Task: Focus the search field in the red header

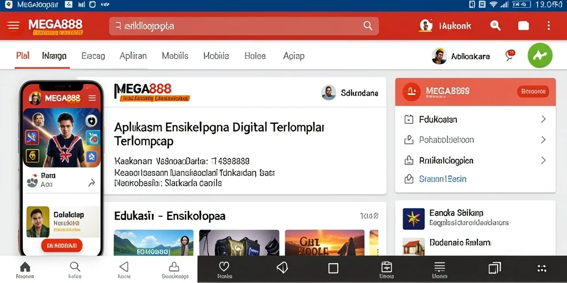Action: click(244, 26)
